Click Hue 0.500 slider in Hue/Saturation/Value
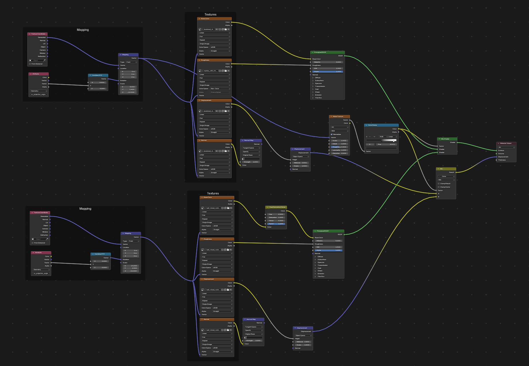 [x=276, y=214]
